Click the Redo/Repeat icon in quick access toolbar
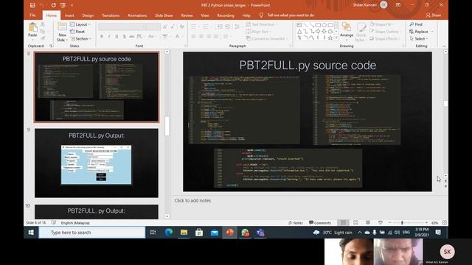472x265 pixels. (53, 5)
